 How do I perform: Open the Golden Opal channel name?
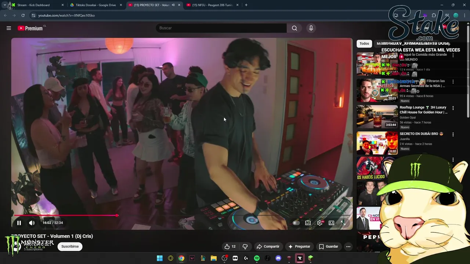[x=408, y=118]
